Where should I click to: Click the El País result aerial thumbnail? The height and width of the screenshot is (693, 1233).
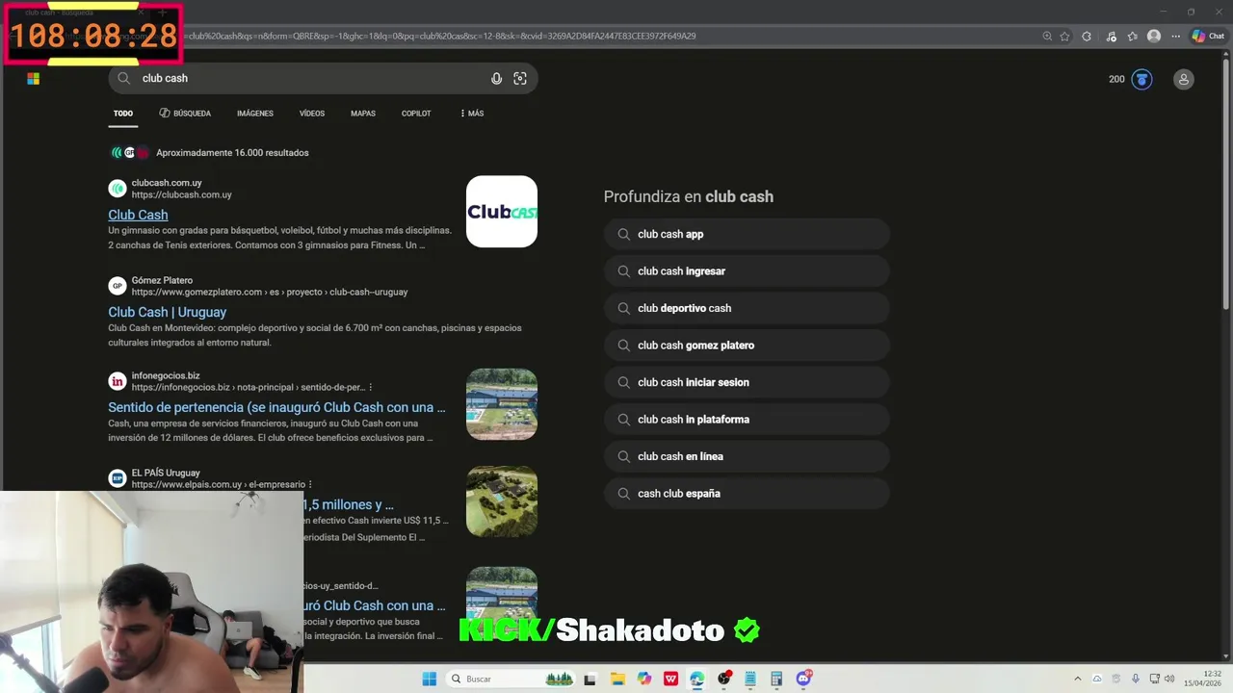coord(502,501)
